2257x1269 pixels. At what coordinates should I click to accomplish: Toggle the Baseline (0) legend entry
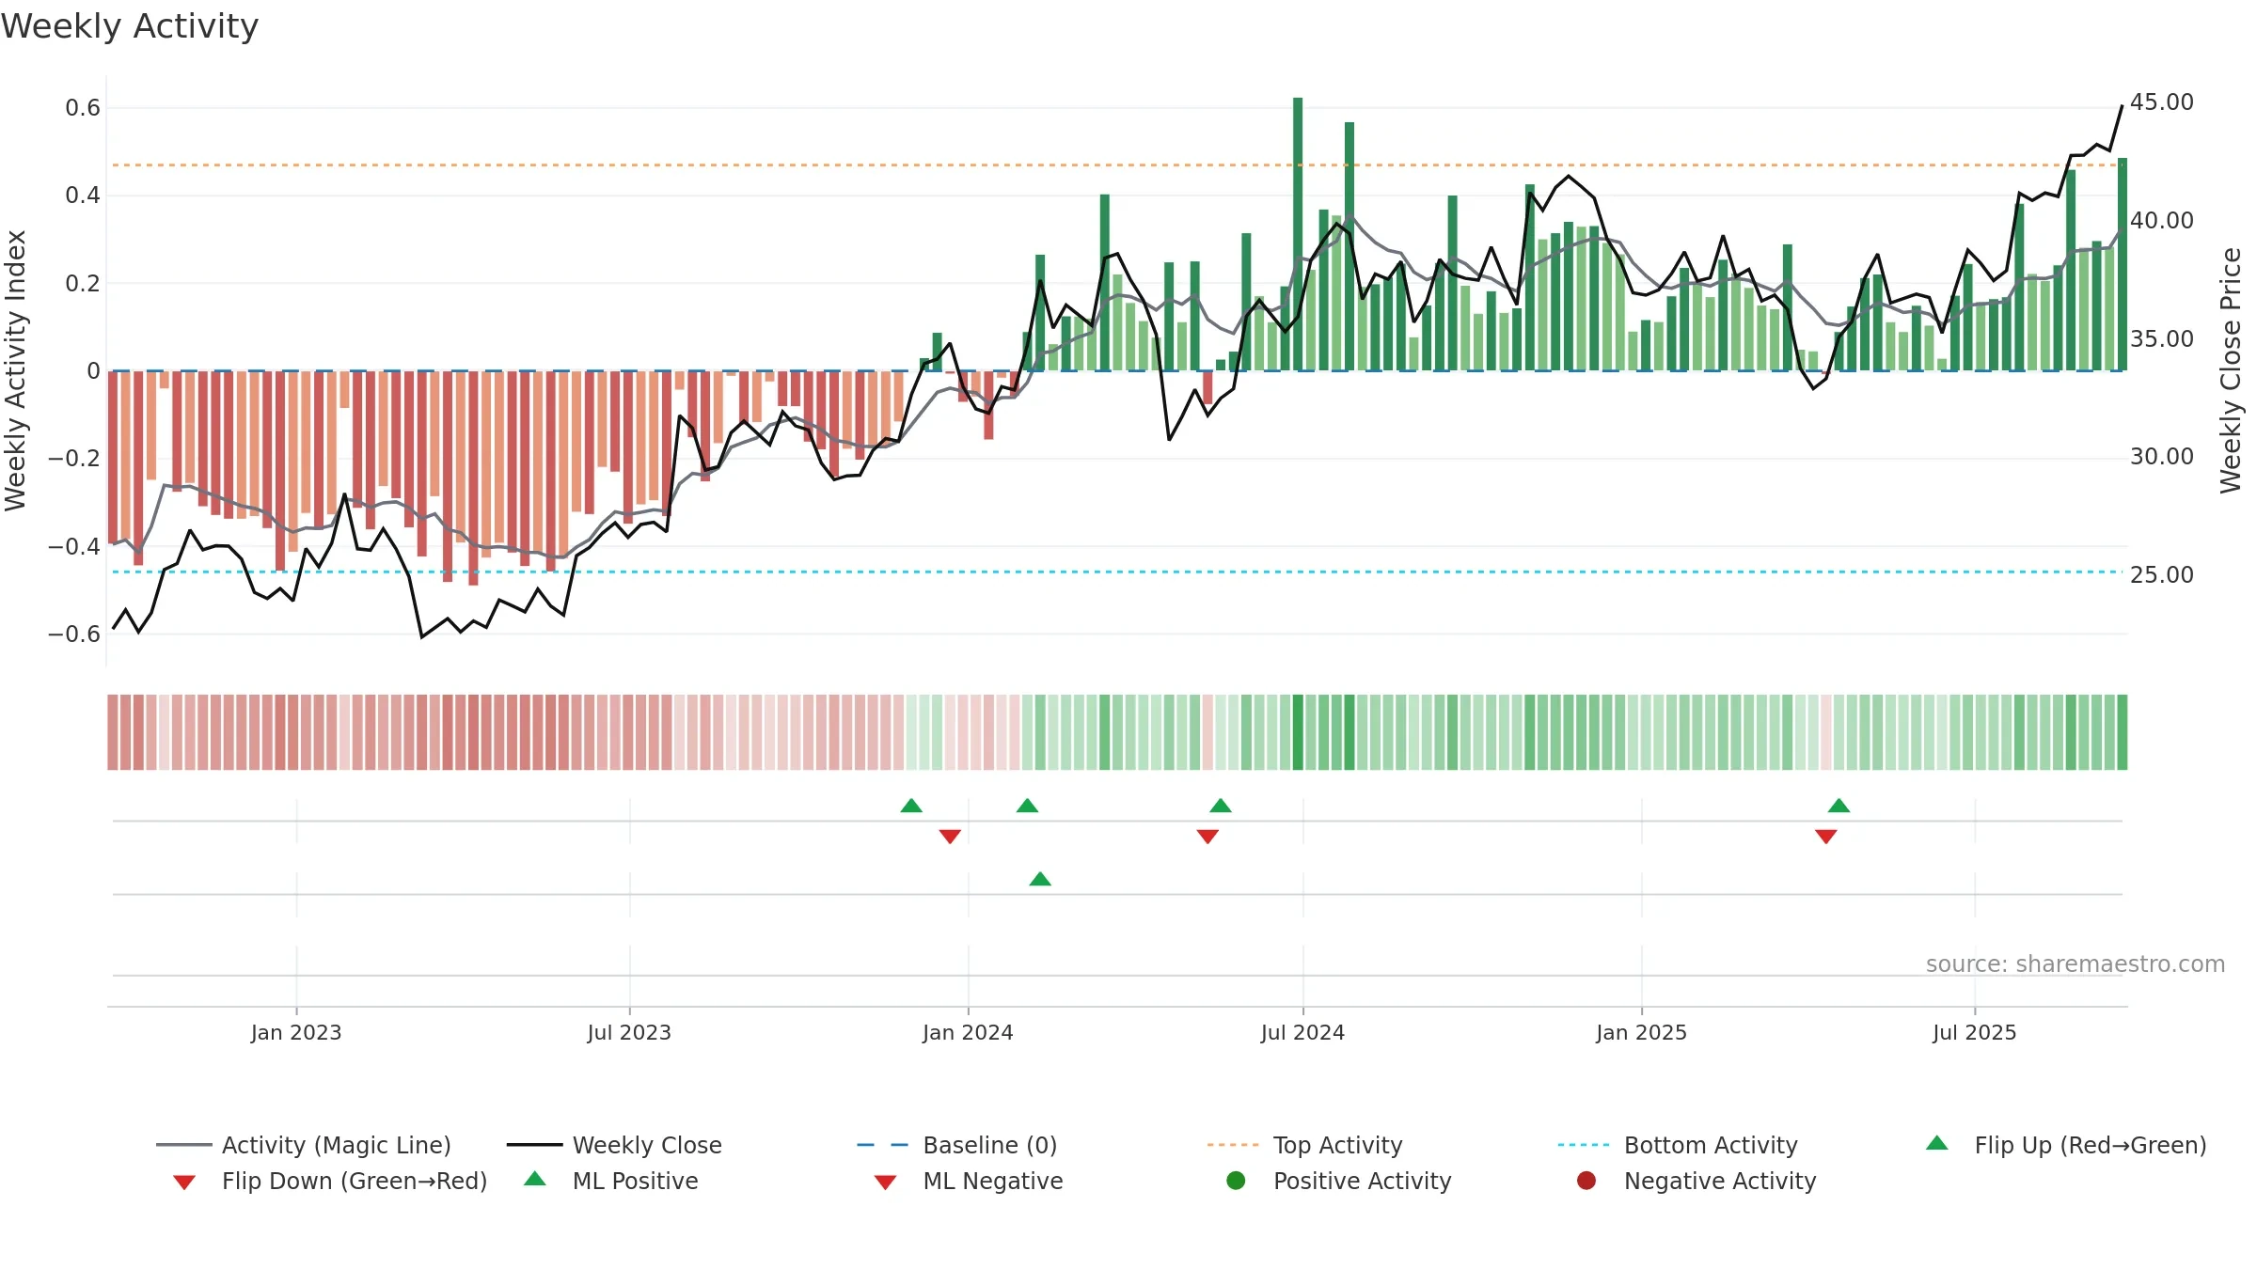click(957, 1145)
